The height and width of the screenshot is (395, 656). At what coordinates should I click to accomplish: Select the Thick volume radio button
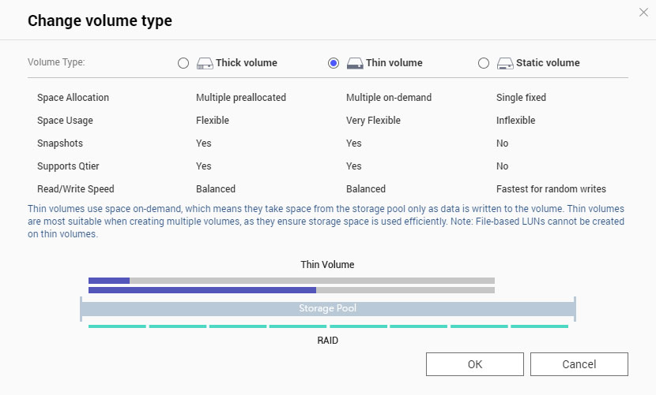click(x=183, y=63)
